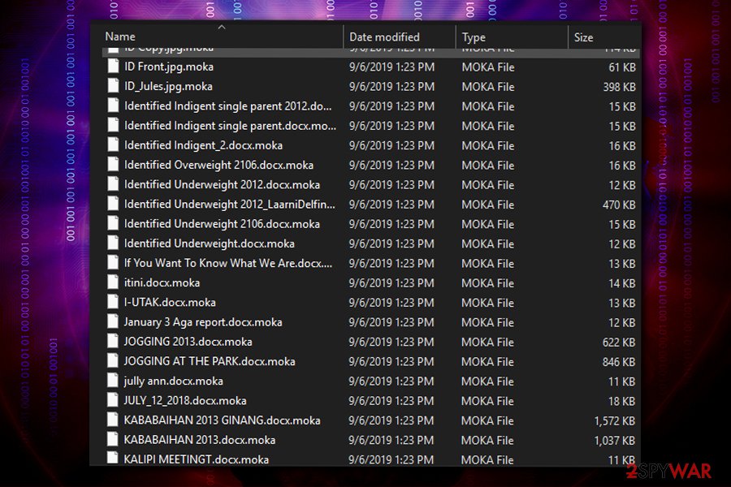
Task: Click the 470 KB size value
Action: (x=619, y=205)
